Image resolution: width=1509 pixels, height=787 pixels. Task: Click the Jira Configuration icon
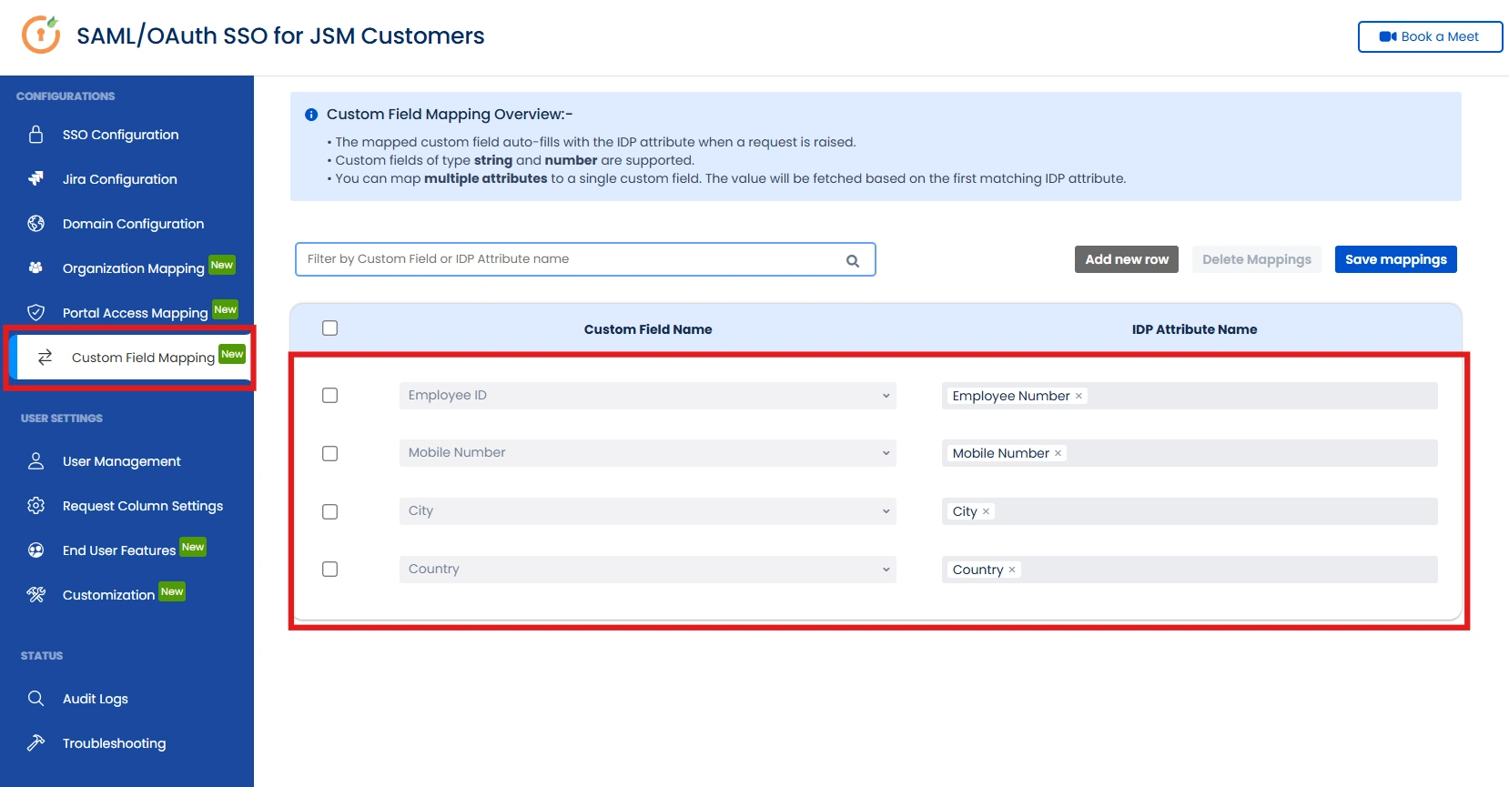point(36,178)
